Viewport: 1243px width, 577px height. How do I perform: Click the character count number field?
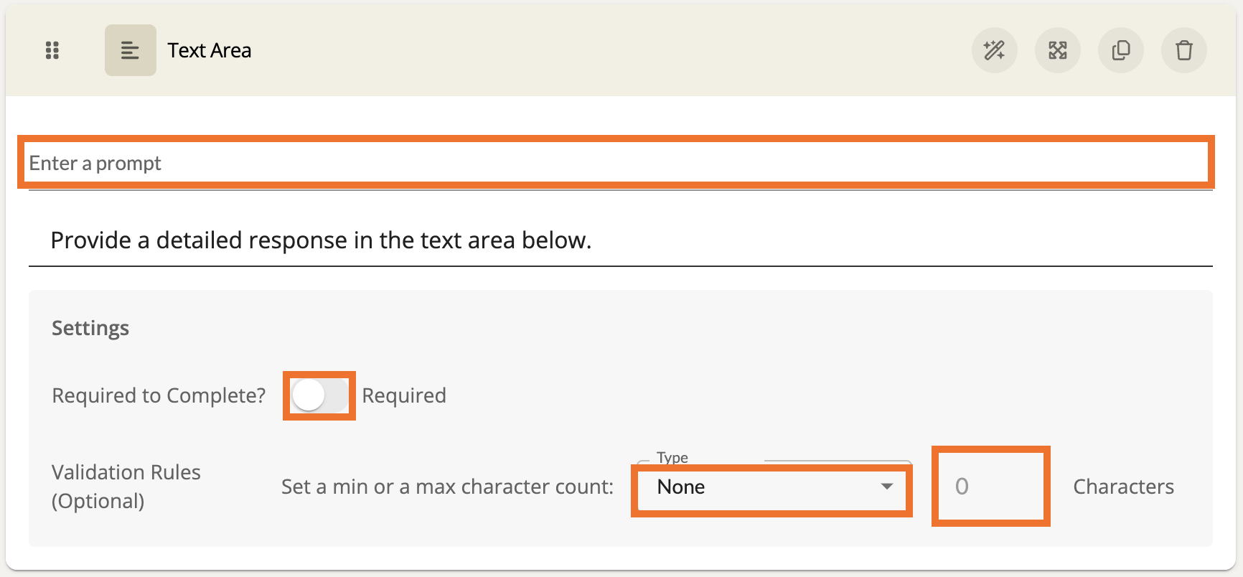pyautogui.click(x=990, y=487)
